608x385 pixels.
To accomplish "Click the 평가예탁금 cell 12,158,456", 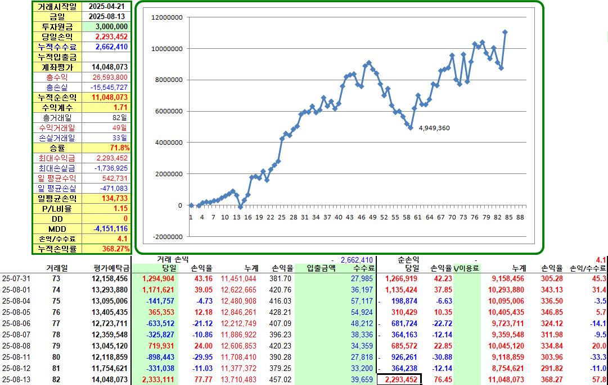I will point(110,278).
